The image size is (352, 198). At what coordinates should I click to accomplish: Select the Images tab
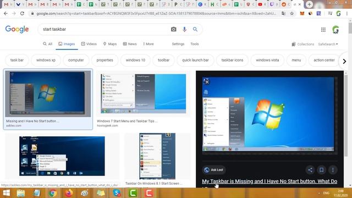[x=67, y=44]
